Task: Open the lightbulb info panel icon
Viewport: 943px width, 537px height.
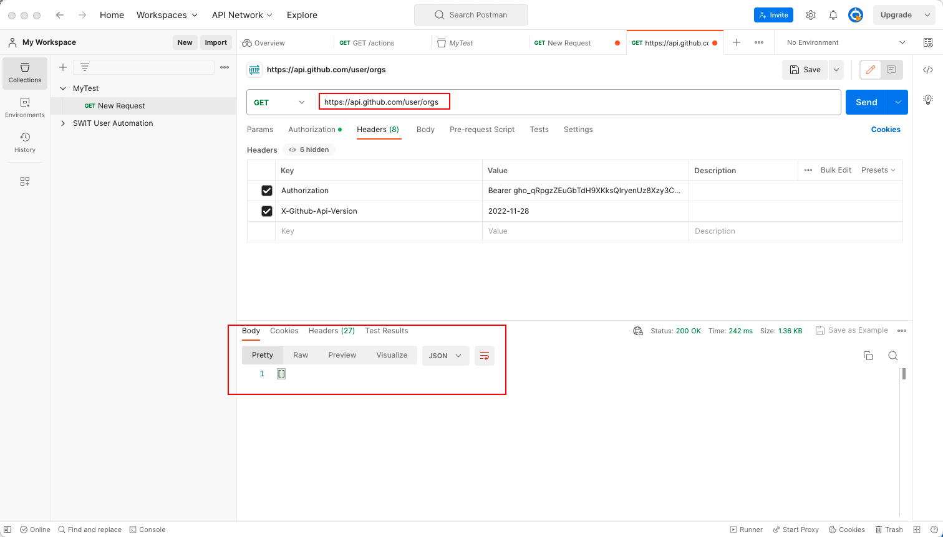Action: pos(928,99)
